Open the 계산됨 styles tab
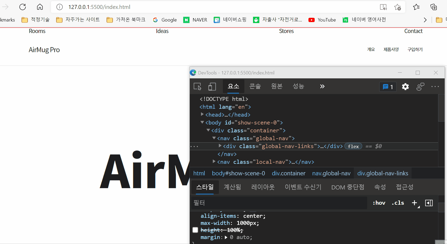The image size is (447, 244). pos(232,187)
